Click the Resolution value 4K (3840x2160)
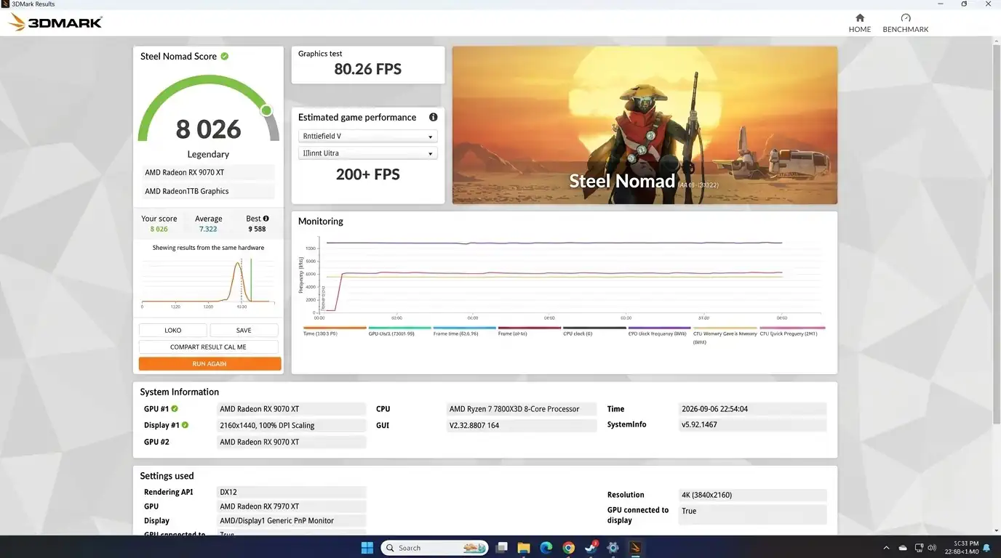Screen dimensions: 1001x558 (752, 495)
